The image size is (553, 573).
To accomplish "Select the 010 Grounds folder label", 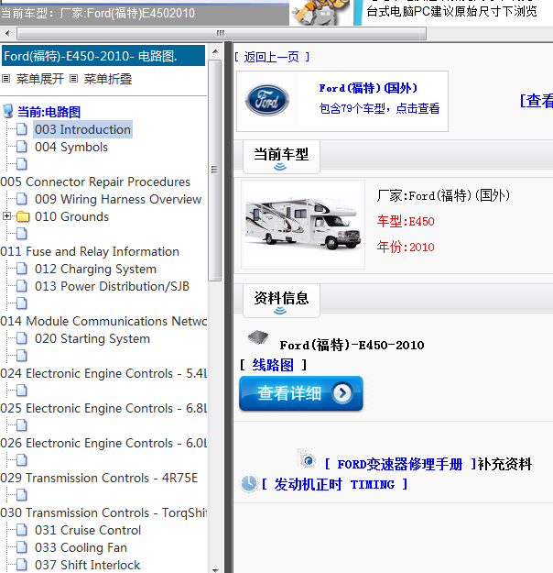I will pyautogui.click(x=71, y=216).
